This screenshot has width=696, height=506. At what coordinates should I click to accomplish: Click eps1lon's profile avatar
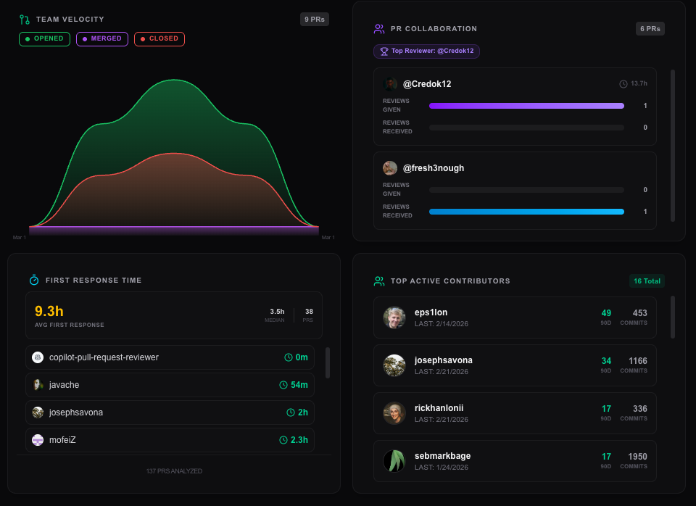(x=394, y=318)
